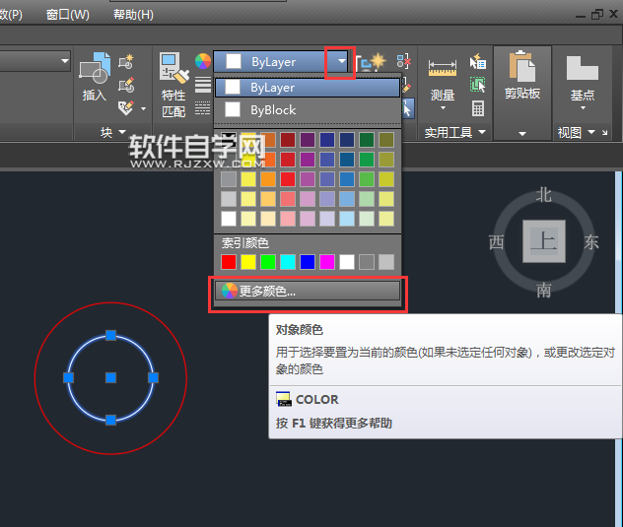Screen dimensions: 623x527
Task: Expand the Block panel arrow
Action: tap(122, 131)
